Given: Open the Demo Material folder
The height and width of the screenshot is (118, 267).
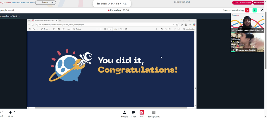Looking at the screenshot, I should click(112, 3).
